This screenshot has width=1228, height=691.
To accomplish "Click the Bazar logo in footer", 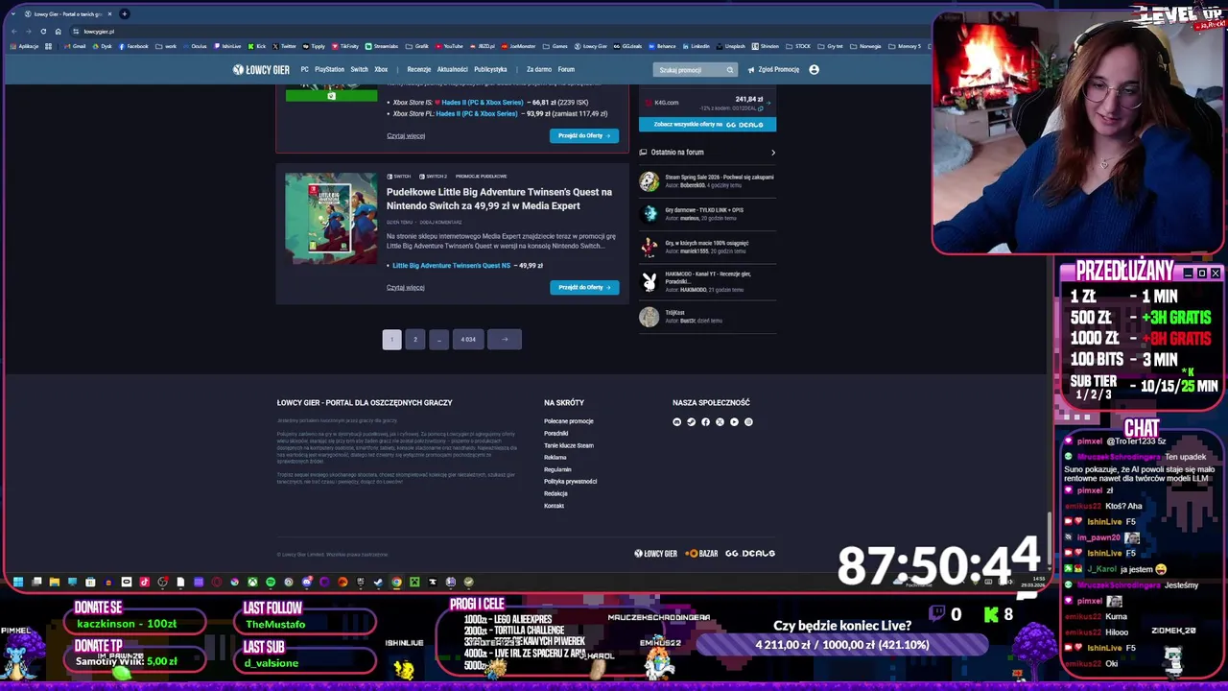I will 701,553.
